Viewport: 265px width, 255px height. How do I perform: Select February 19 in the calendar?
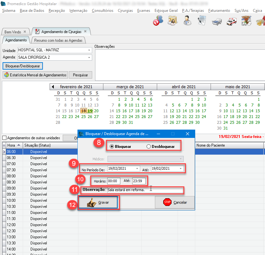[x=90, y=111]
